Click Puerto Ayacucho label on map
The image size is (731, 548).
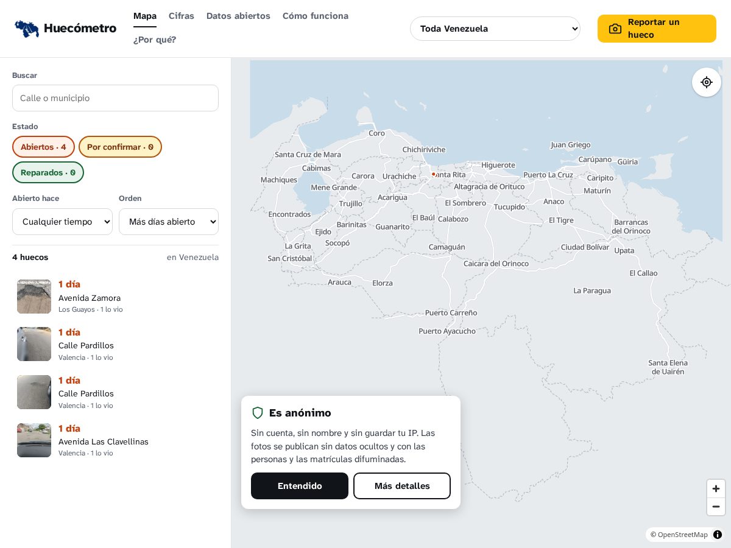tap(447, 331)
